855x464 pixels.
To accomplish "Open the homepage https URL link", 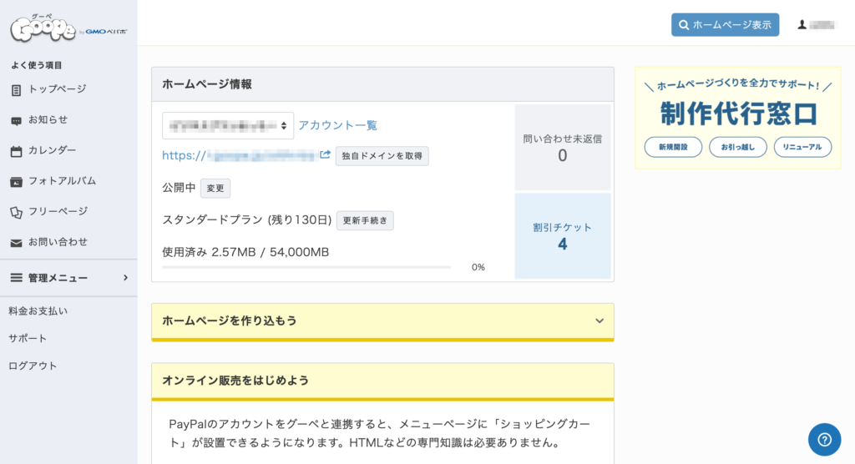I will [x=240, y=155].
